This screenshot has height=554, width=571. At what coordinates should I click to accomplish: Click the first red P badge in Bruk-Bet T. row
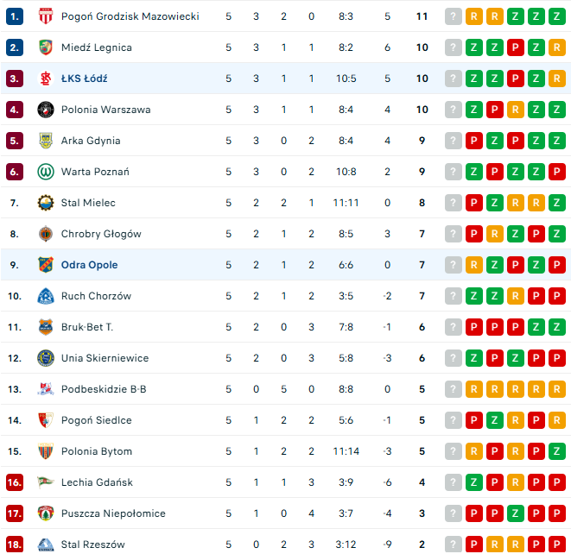[x=473, y=327]
